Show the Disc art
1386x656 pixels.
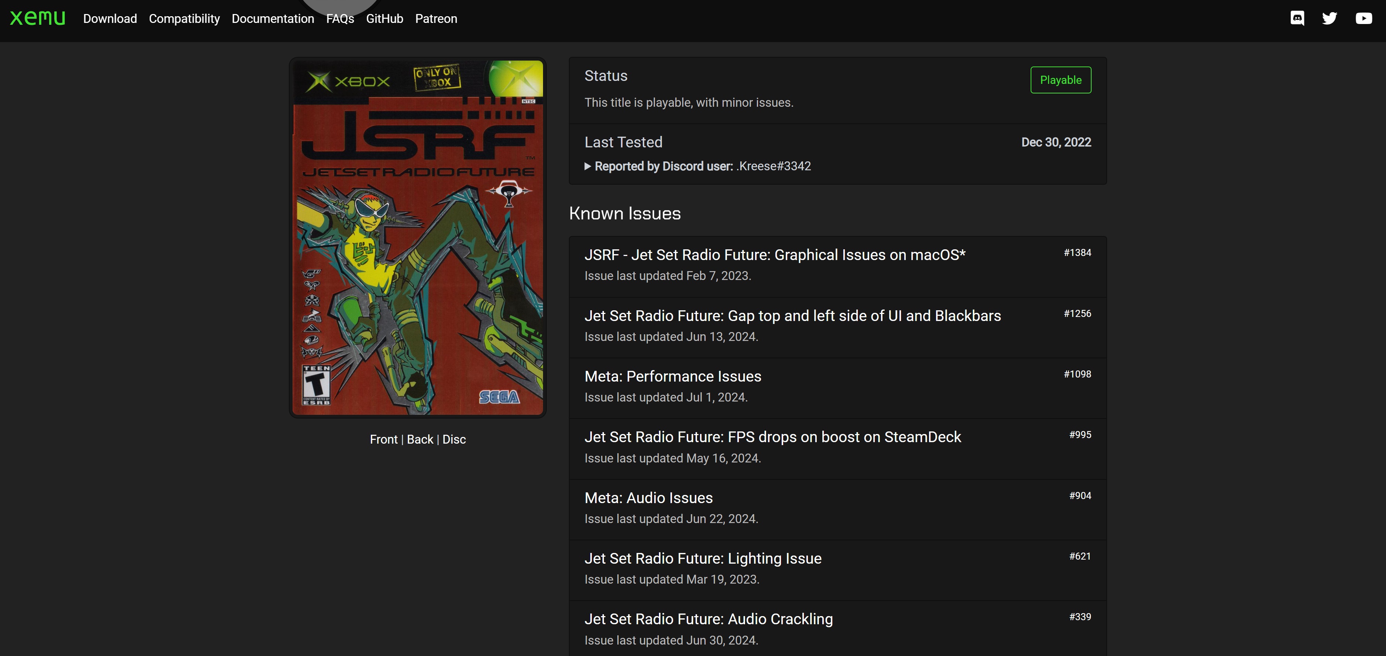[454, 439]
